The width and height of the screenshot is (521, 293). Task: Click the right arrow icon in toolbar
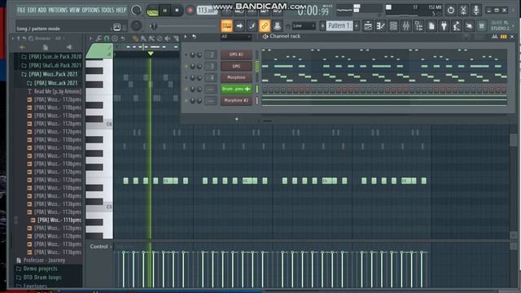point(239,26)
